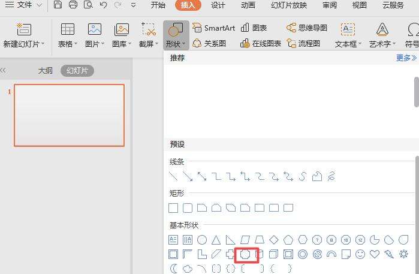
Task: Select the smiley face shape
Action: tap(360, 254)
